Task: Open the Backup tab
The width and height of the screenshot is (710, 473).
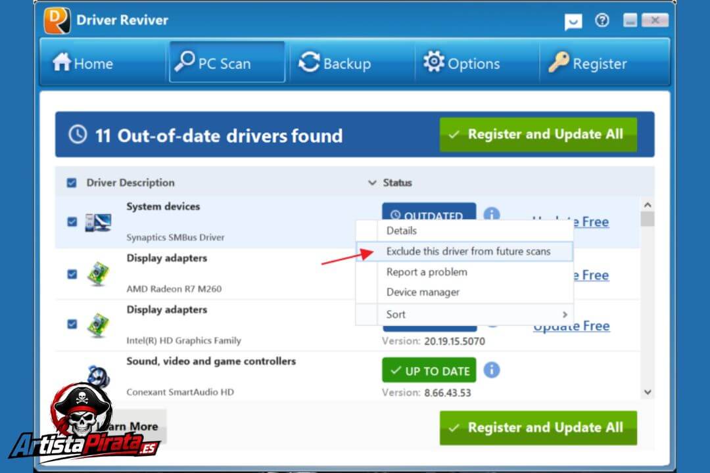Action: (x=335, y=62)
